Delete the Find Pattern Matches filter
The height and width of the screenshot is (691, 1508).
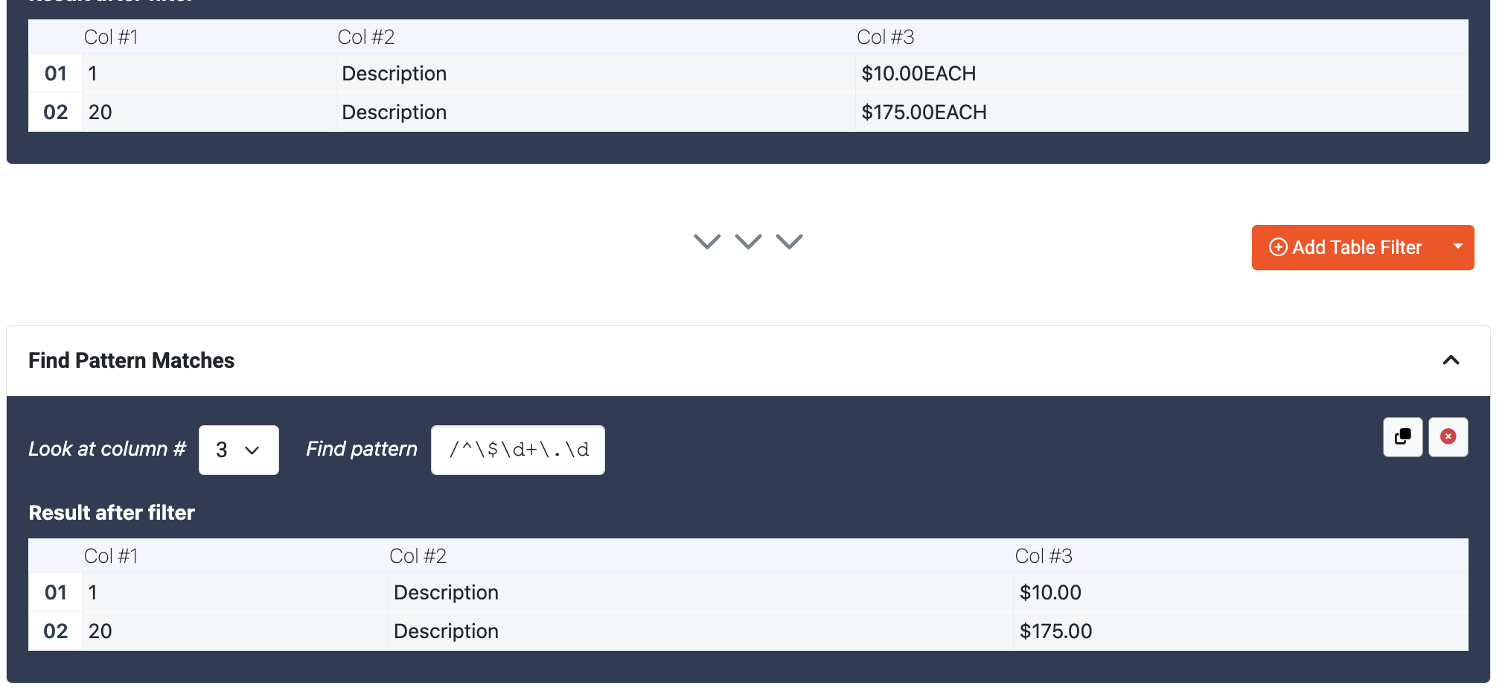click(1448, 437)
